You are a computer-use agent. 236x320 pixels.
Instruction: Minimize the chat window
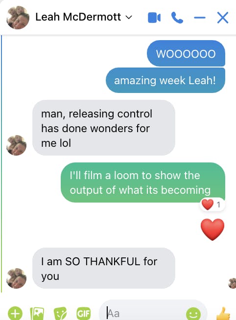200,18
